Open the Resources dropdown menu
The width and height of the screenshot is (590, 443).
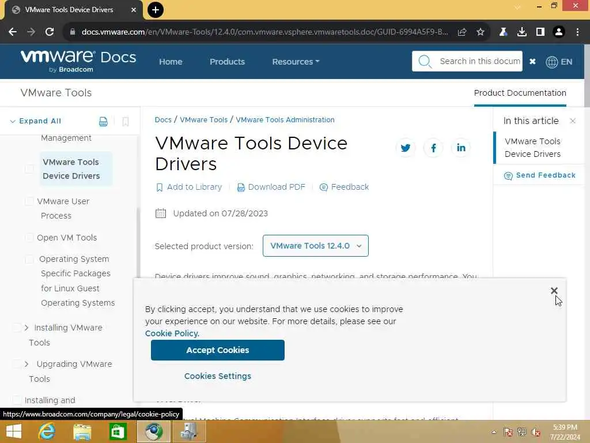point(296,62)
